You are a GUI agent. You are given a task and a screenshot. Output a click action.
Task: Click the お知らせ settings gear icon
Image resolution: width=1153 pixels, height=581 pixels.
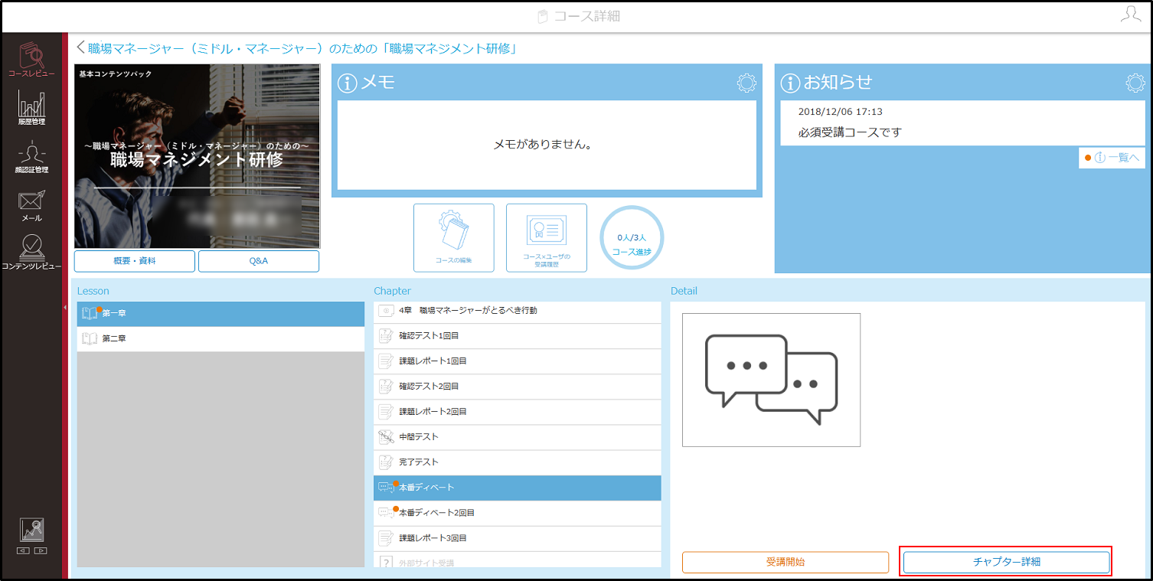pyautogui.click(x=1135, y=83)
